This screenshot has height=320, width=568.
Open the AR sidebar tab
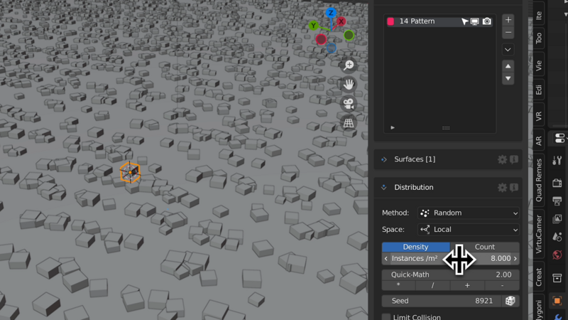click(x=539, y=140)
